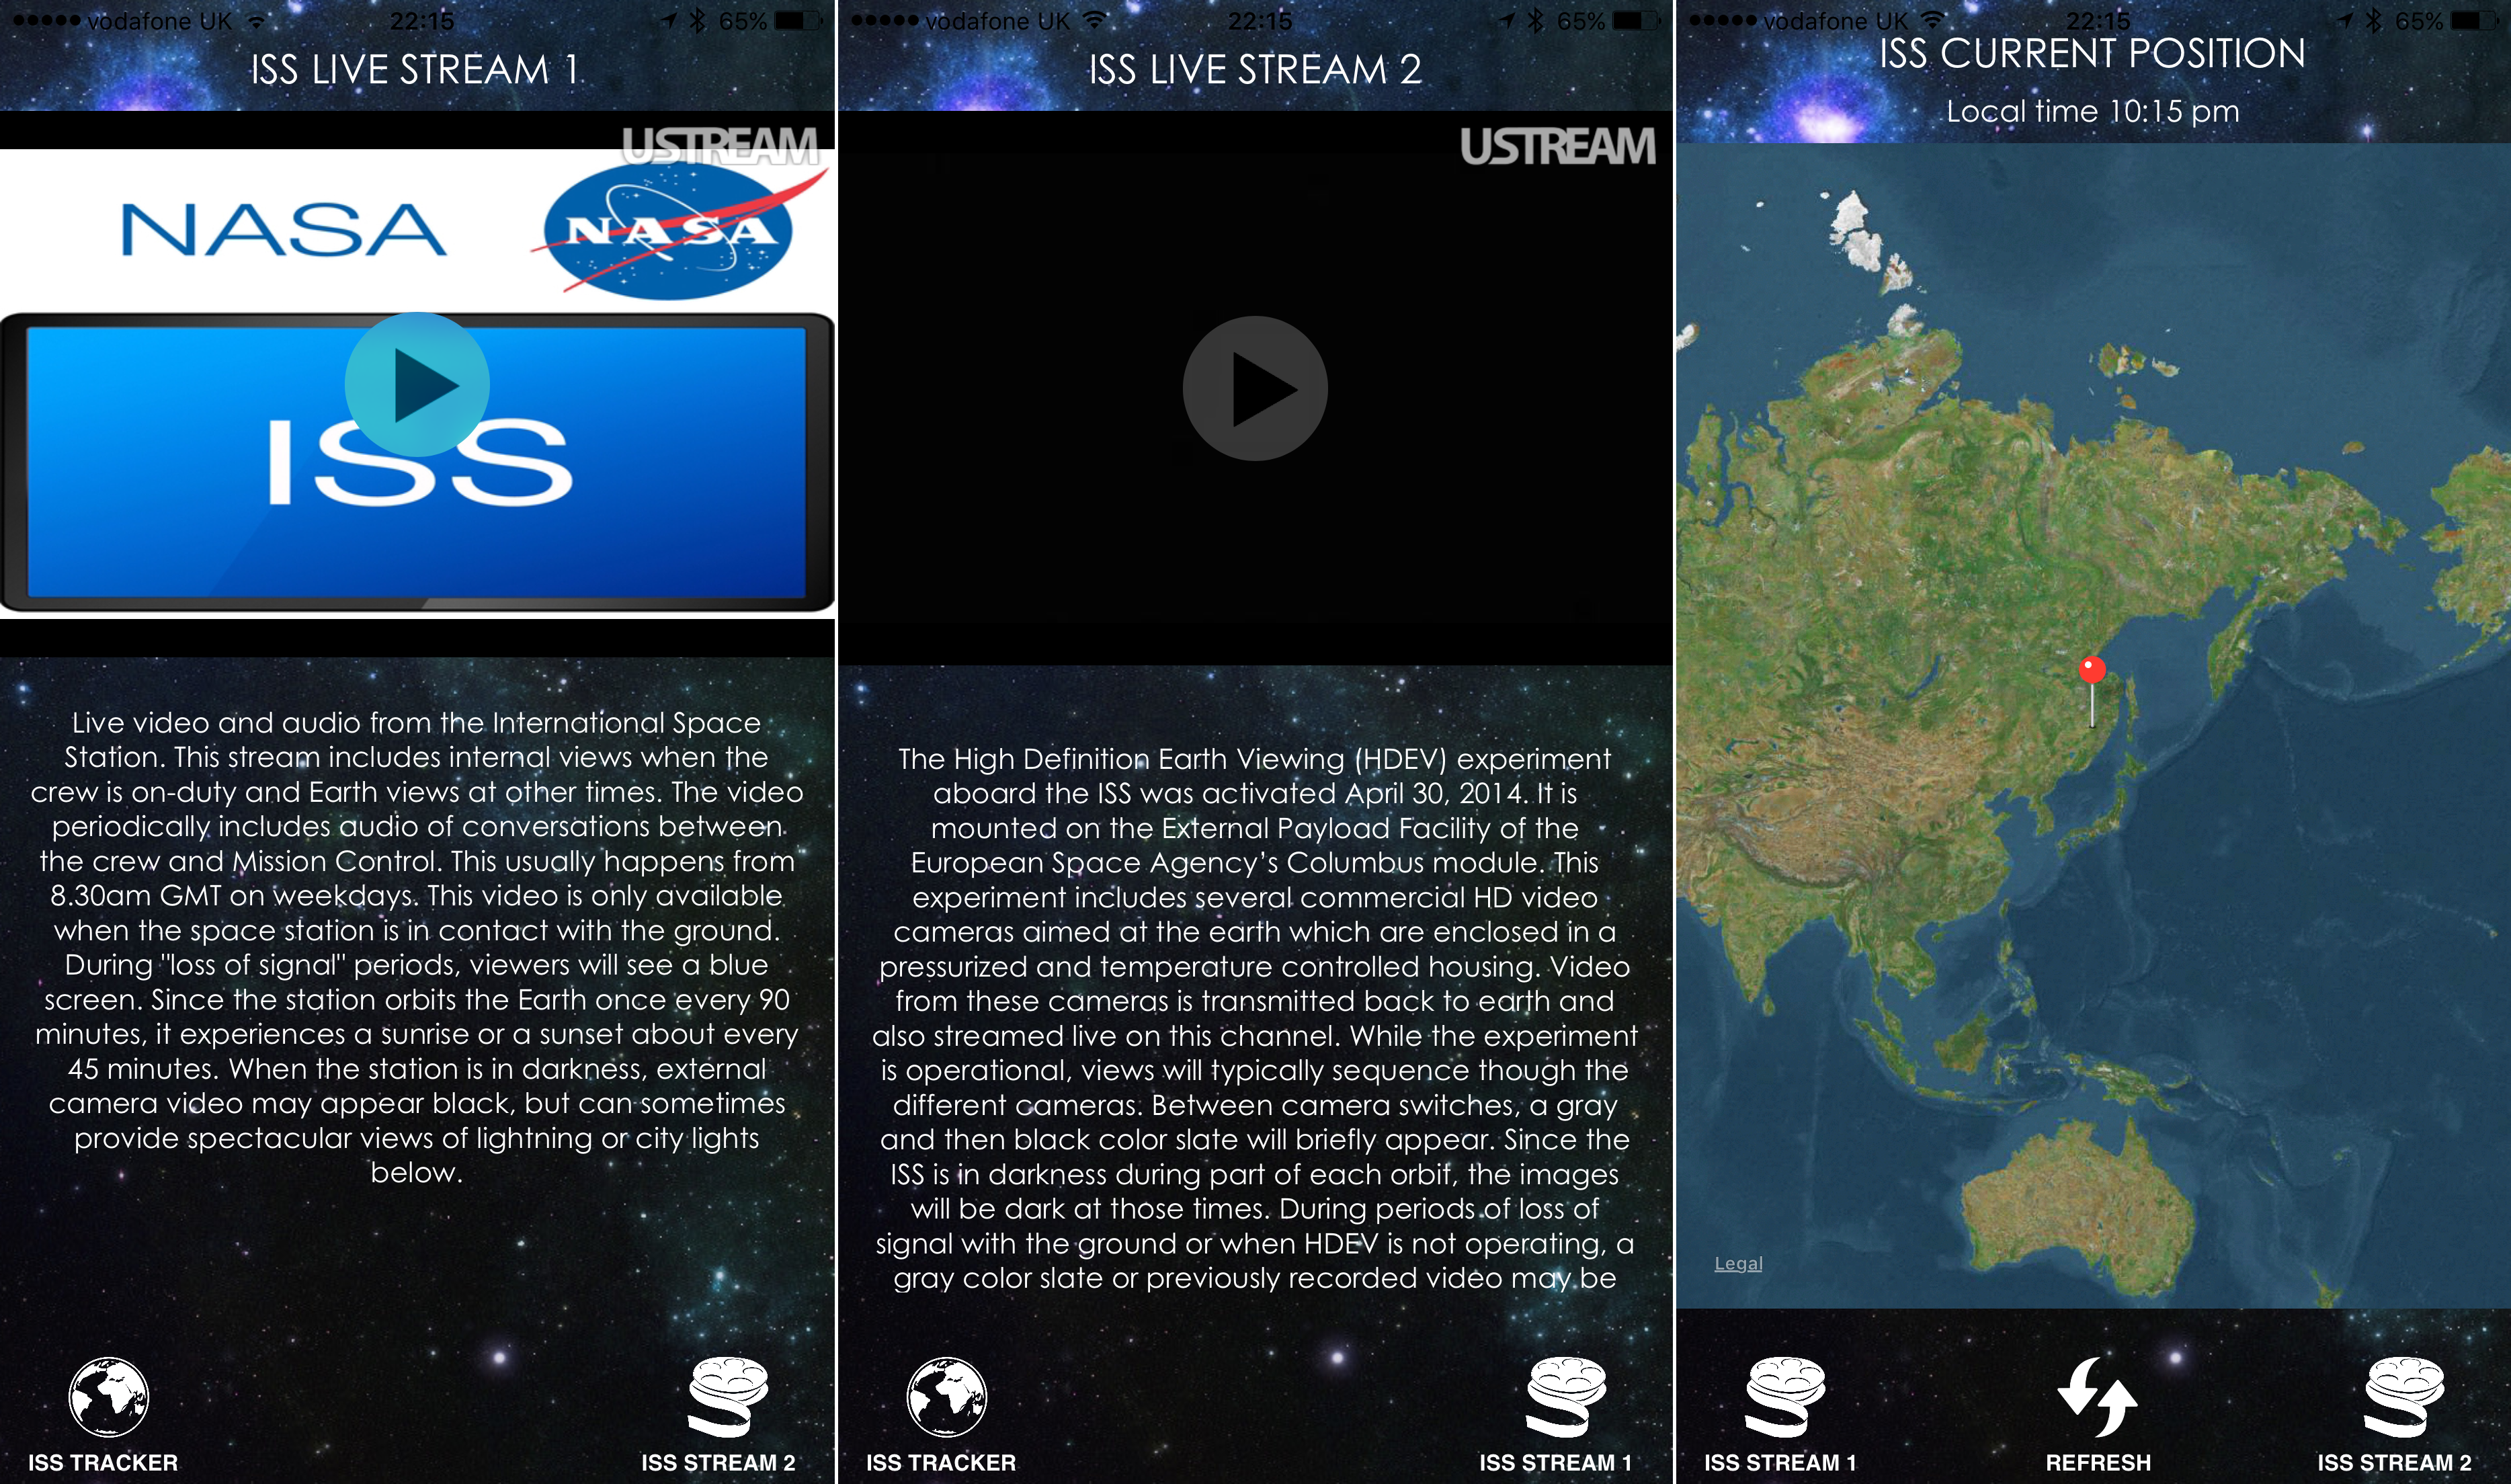Click the Wi-Fi icon on position screen status bar
This screenshot has width=2511, height=1484.
tap(1933, 20)
